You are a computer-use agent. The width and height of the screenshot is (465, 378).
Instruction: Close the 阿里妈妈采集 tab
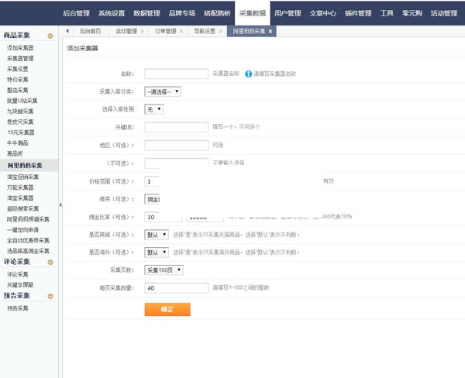pos(270,32)
